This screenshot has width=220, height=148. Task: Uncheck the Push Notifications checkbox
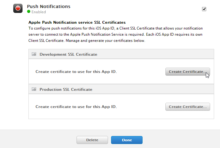coord(204,9)
